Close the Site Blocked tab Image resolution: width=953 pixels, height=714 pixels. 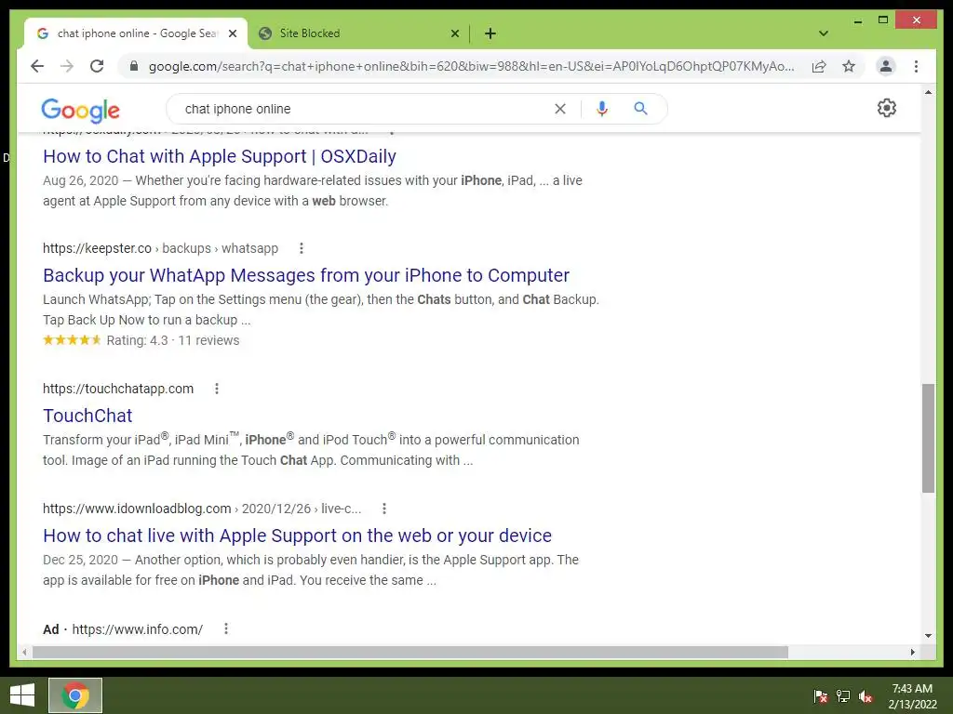pyautogui.click(x=454, y=34)
